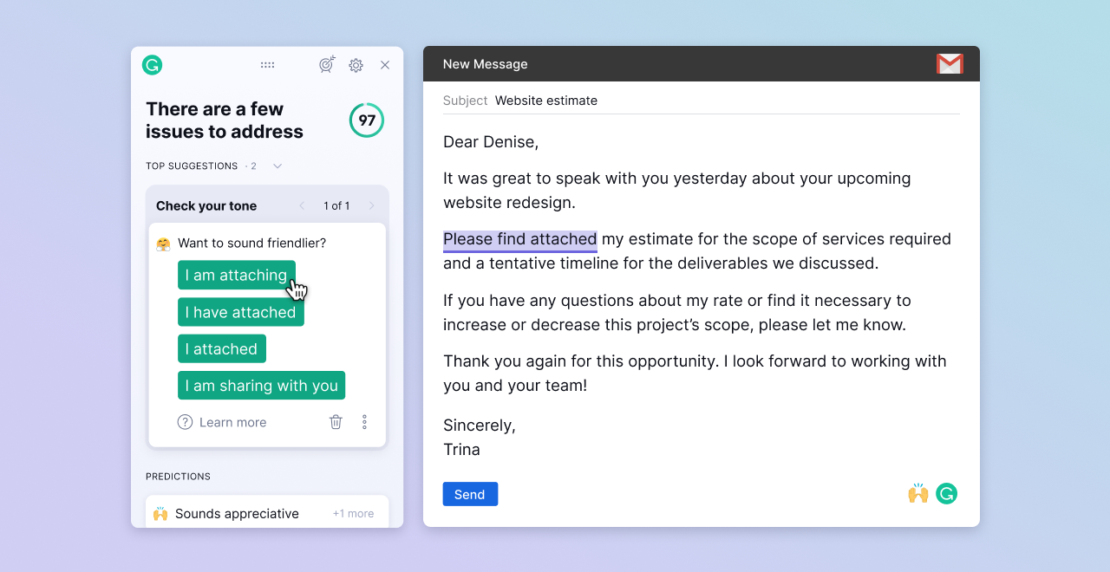Click the tone detector emoji in the email footer
Image resolution: width=1110 pixels, height=572 pixels.
(918, 494)
